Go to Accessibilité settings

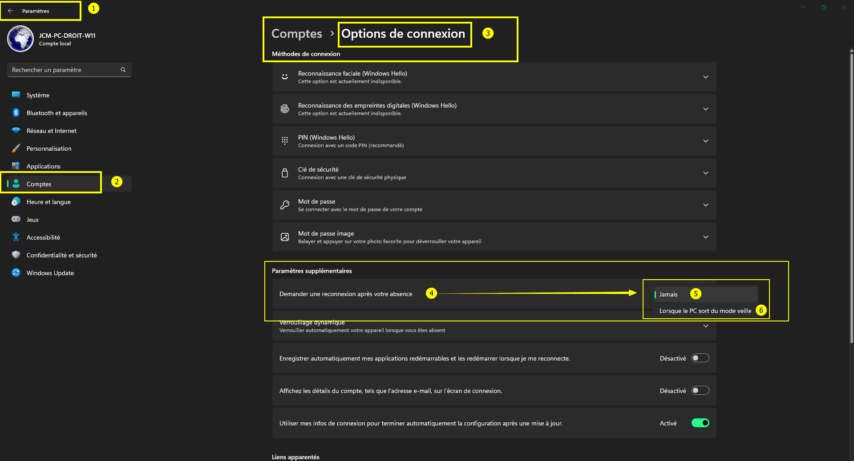69,237
